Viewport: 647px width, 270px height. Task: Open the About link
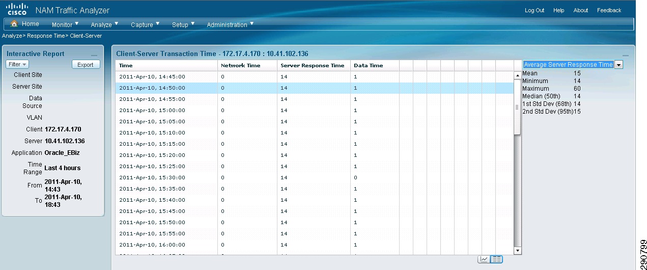point(581,10)
